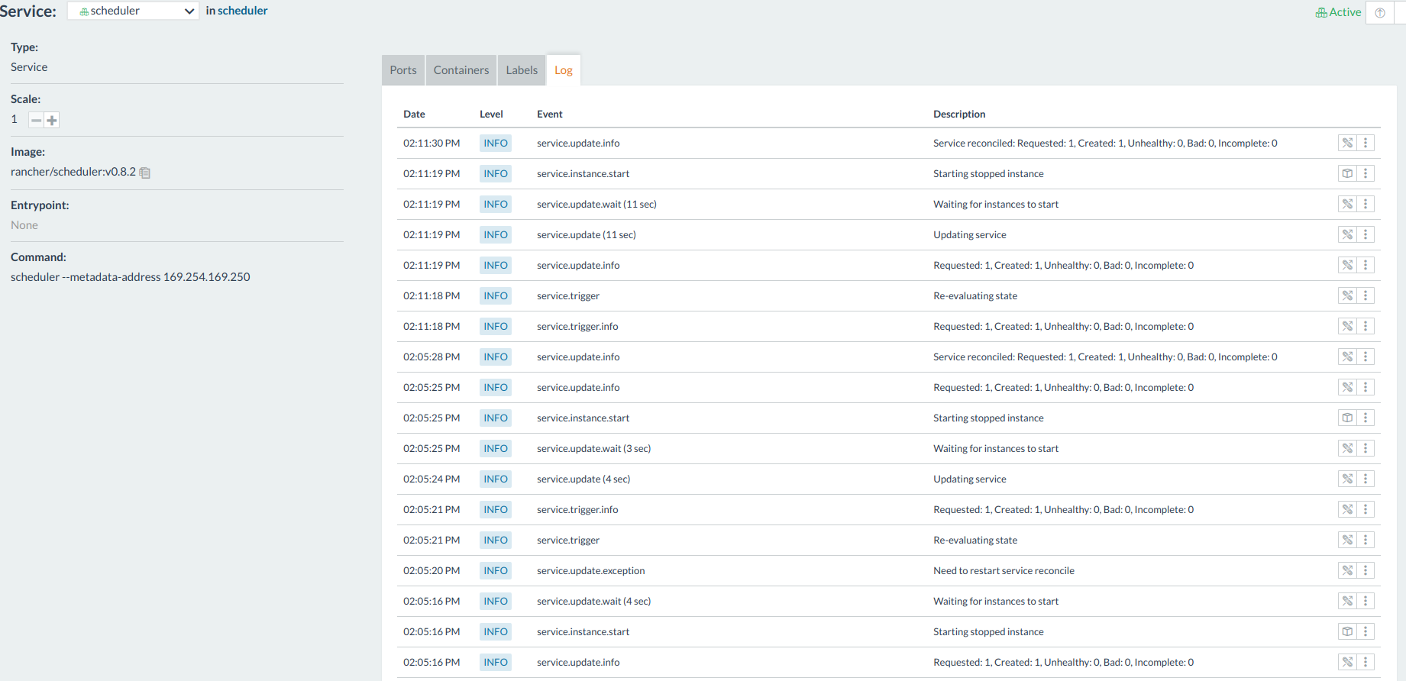Image resolution: width=1406 pixels, height=681 pixels.
Task: Open actions menu for 02:05:25 PM service.update.info
Action: click(x=1366, y=387)
